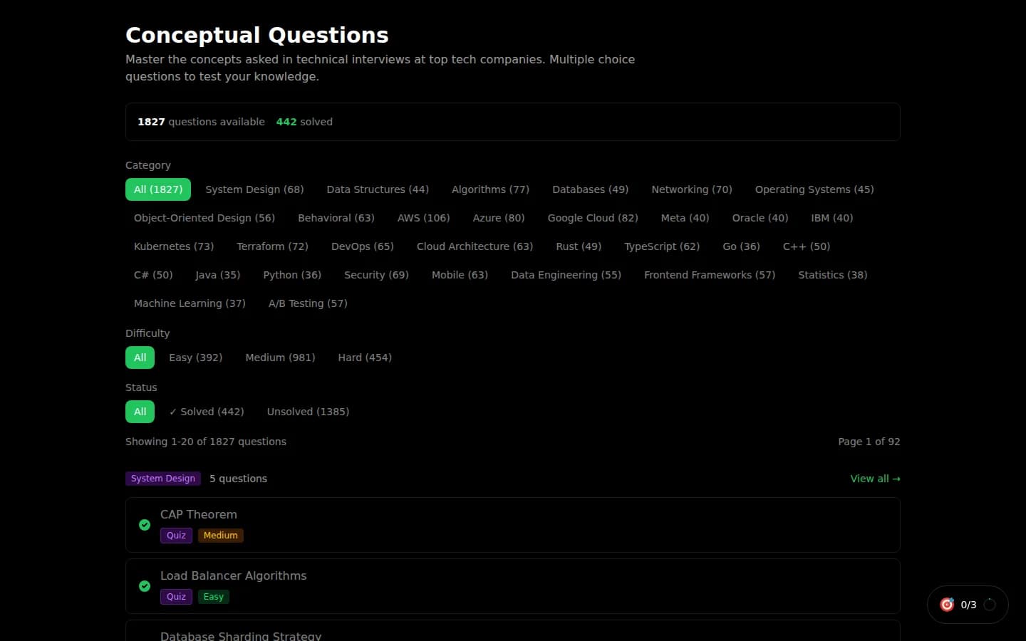The width and height of the screenshot is (1026, 641).
Task: Select All under Difficulty
Action: (x=140, y=358)
